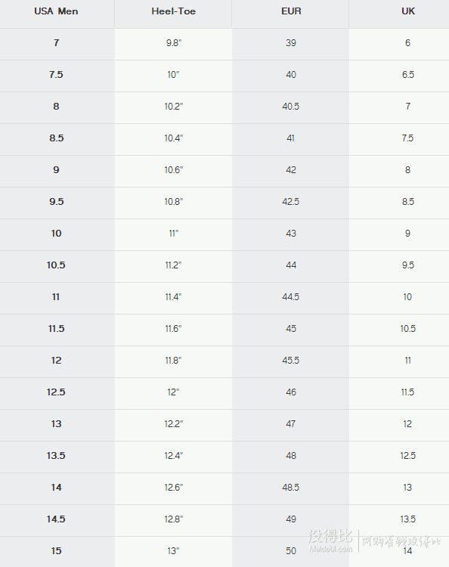Select USA Men size 15 label

click(x=57, y=550)
